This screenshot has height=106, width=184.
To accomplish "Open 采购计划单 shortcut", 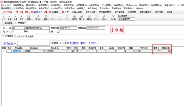I will point(90,12).
